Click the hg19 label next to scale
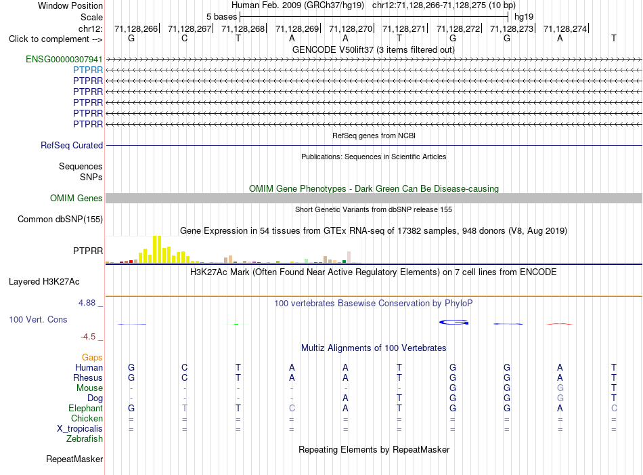Image resolution: width=643 pixels, height=475 pixels. pyautogui.click(x=524, y=17)
